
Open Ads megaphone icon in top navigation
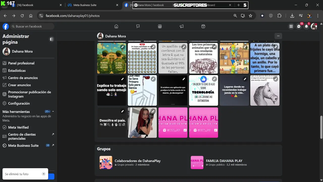[181, 26]
